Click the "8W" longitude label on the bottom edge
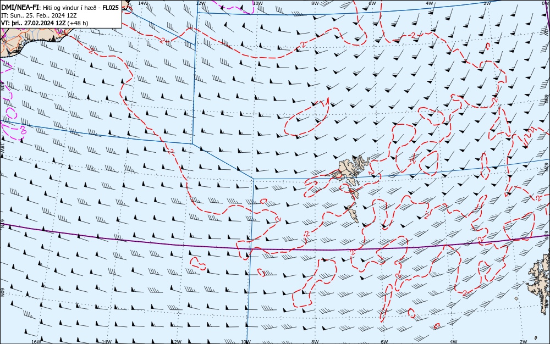Screen dimensions: 550x344 315,342
